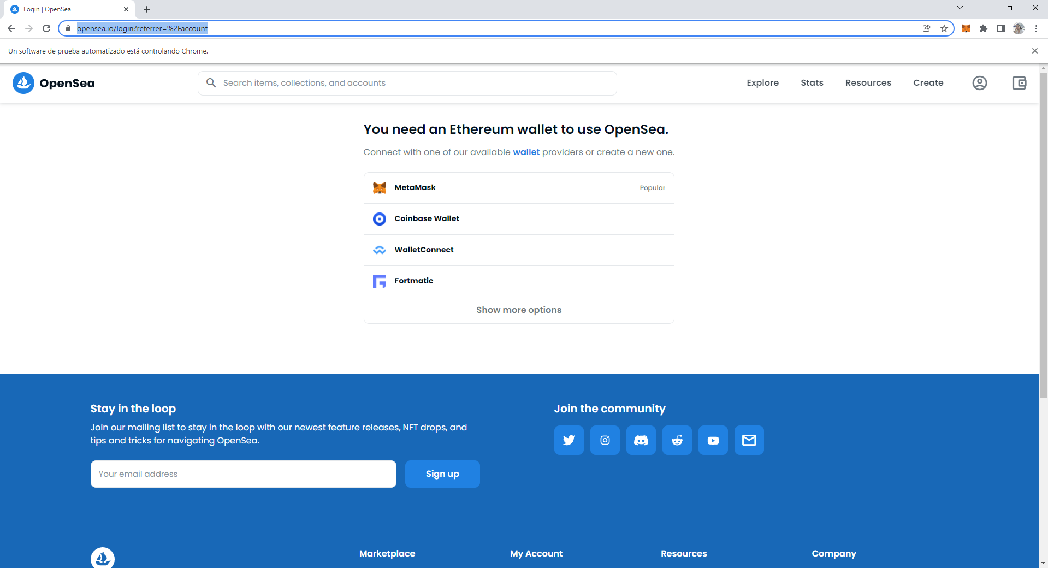Connect with Coinbase Wallet

coord(519,219)
